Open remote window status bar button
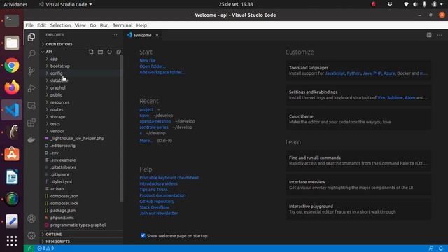The width and height of the screenshot is (448, 252). click(29, 248)
